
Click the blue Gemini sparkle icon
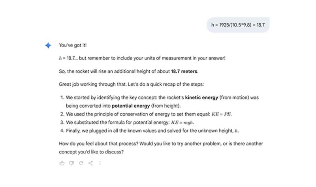48,45
